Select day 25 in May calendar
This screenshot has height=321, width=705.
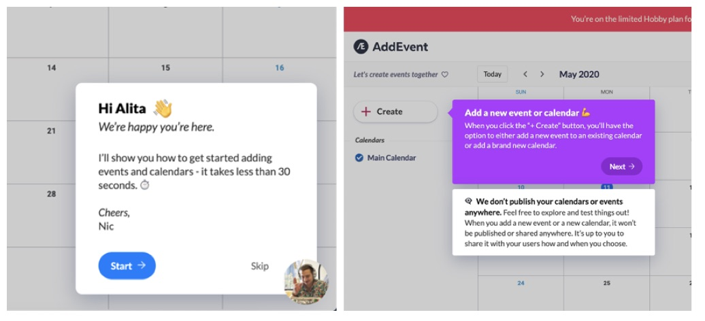click(606, 283)
